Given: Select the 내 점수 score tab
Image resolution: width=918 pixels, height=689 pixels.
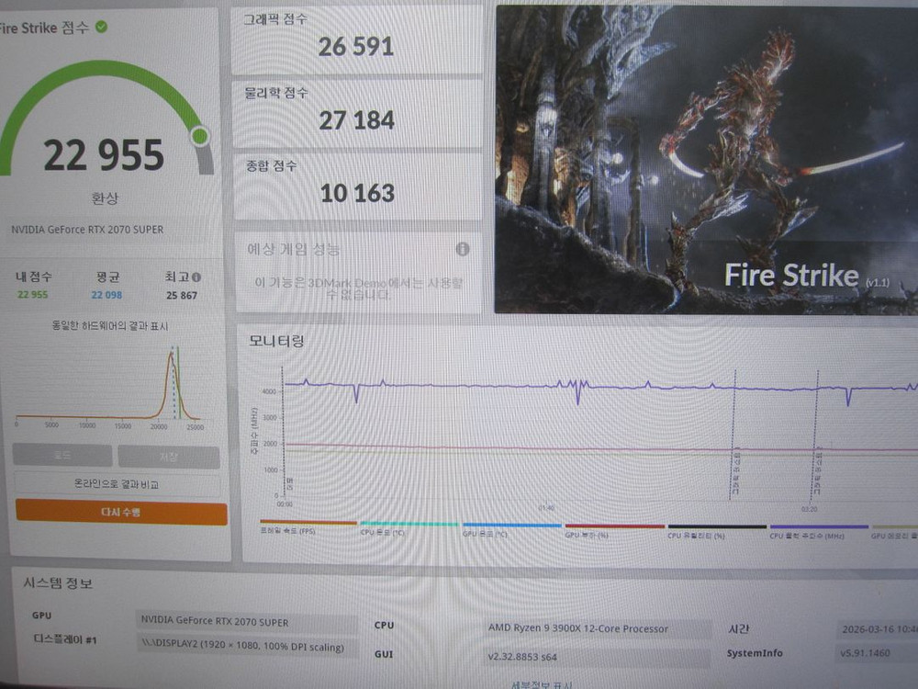Looking at the screenshot, I should tap(34, 277).
